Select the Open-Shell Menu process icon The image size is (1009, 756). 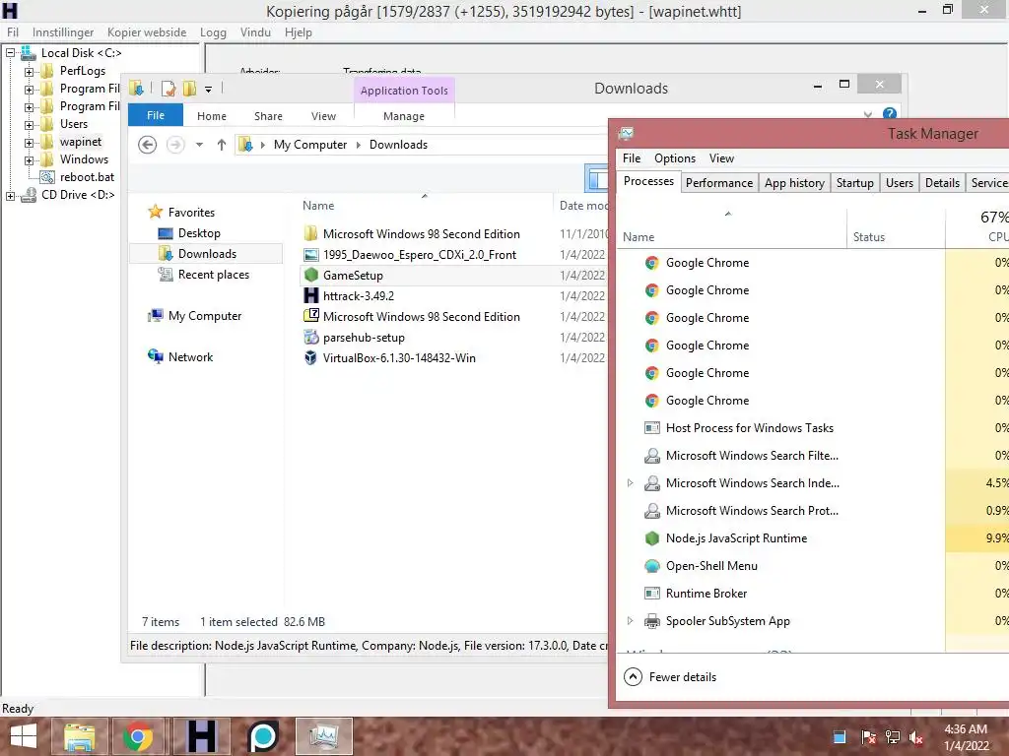tap(652, 566)
